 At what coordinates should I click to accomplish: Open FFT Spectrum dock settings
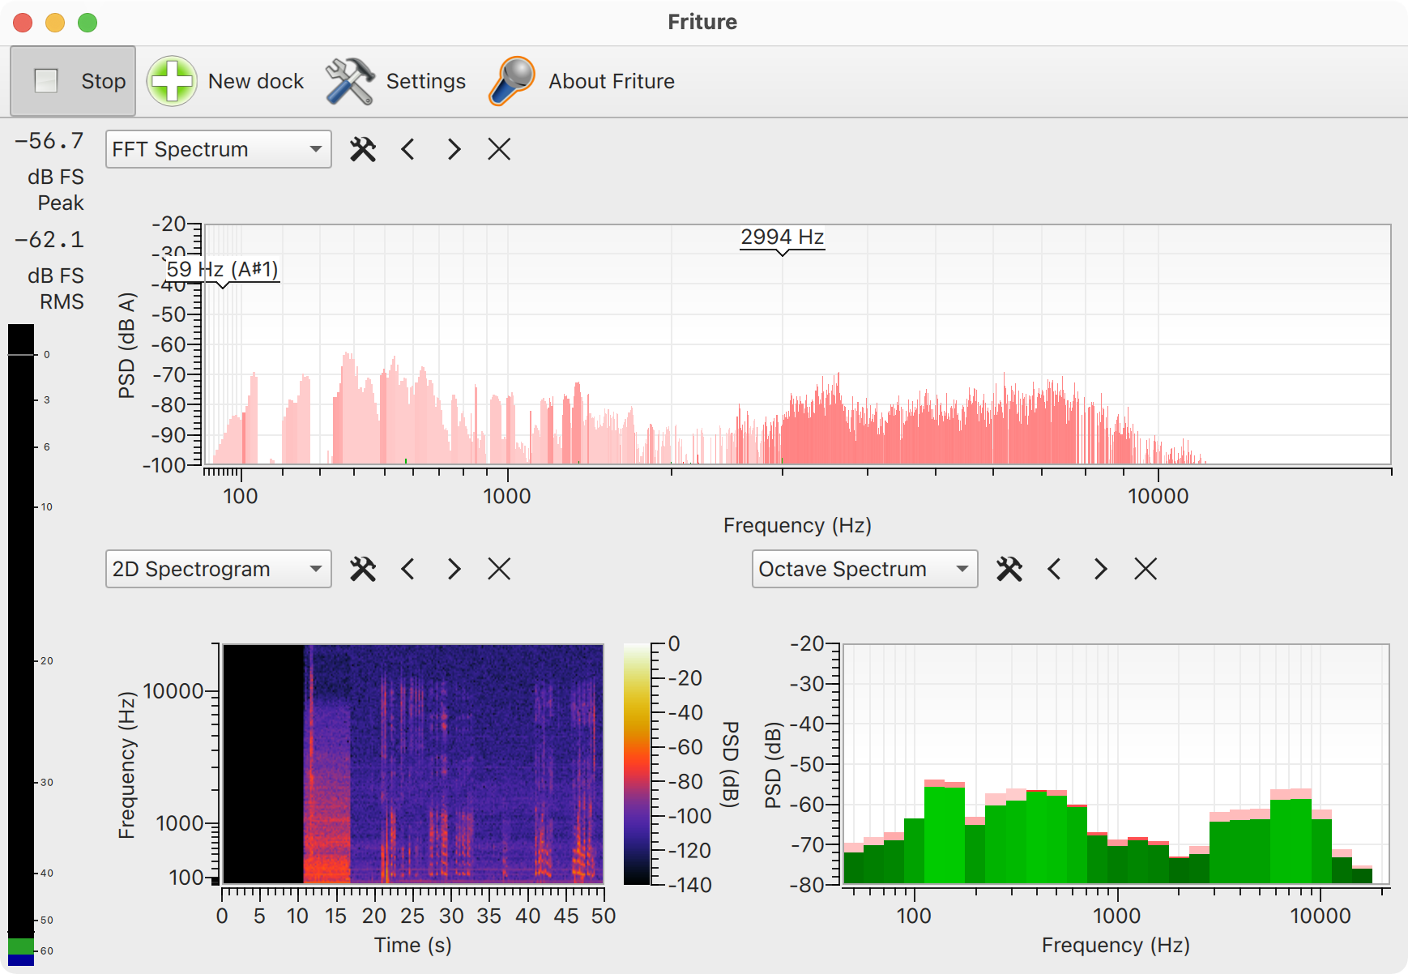[x=363, y=149]
